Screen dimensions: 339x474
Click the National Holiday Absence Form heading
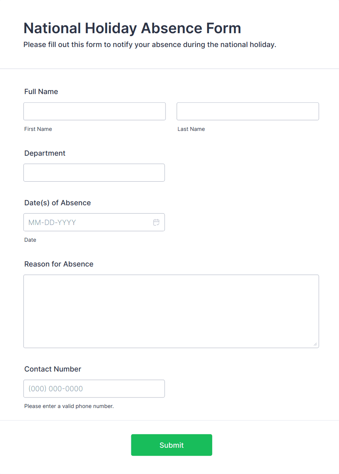coord(132,28)
